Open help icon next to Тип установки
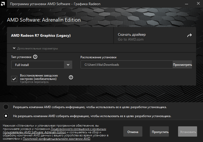The height and width of the screenshot is (142, 203). click(35, 57)
